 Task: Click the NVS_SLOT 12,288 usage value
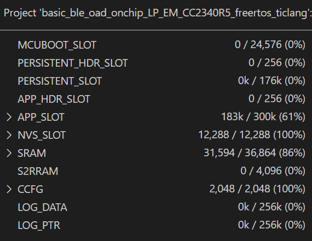(252, 134)
